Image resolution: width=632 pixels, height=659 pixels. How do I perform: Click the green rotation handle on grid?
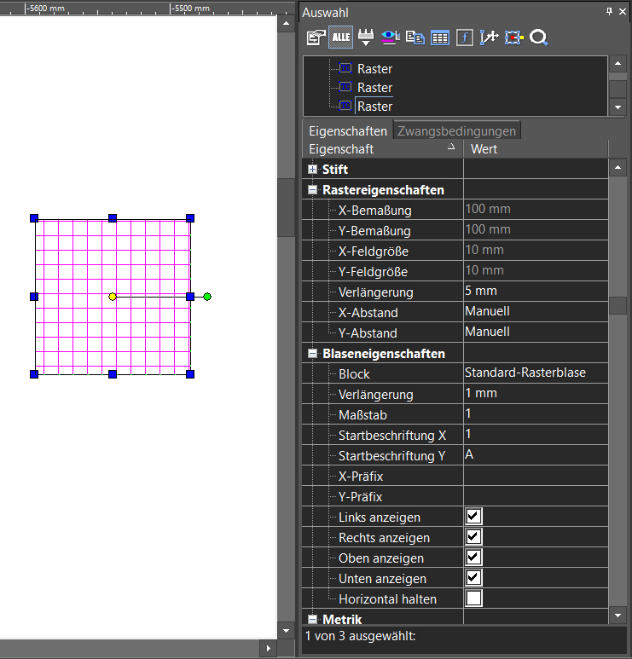click(207, 297)
